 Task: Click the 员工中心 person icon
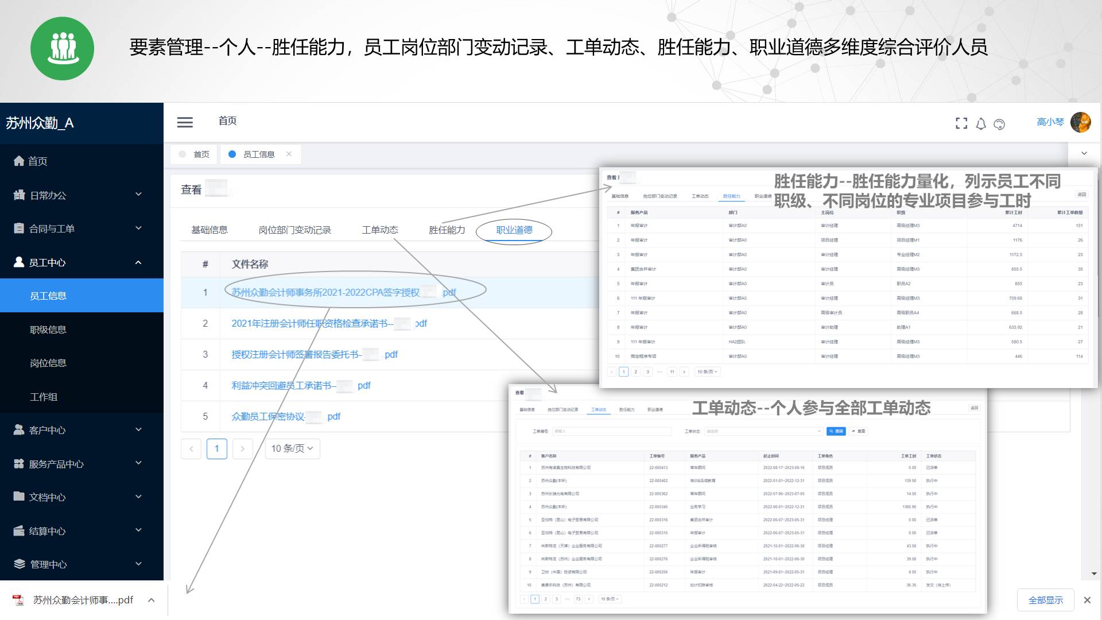19,262
